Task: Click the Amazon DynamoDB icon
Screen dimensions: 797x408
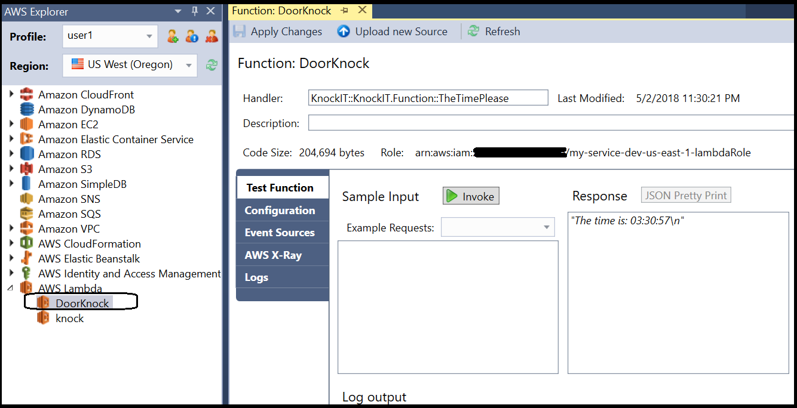Action: (x=26, y=110)
